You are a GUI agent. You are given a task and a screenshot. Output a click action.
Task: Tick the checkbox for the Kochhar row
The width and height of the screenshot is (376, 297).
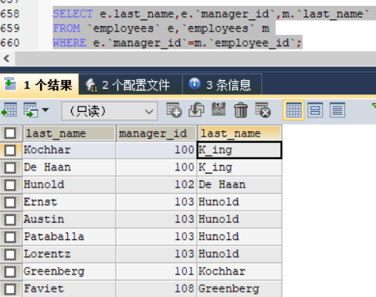(x=10, y=150)
